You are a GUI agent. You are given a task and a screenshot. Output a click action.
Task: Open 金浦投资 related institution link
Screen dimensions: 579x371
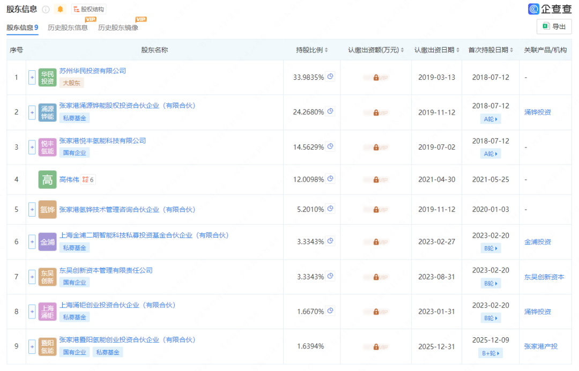coord(537,242)
